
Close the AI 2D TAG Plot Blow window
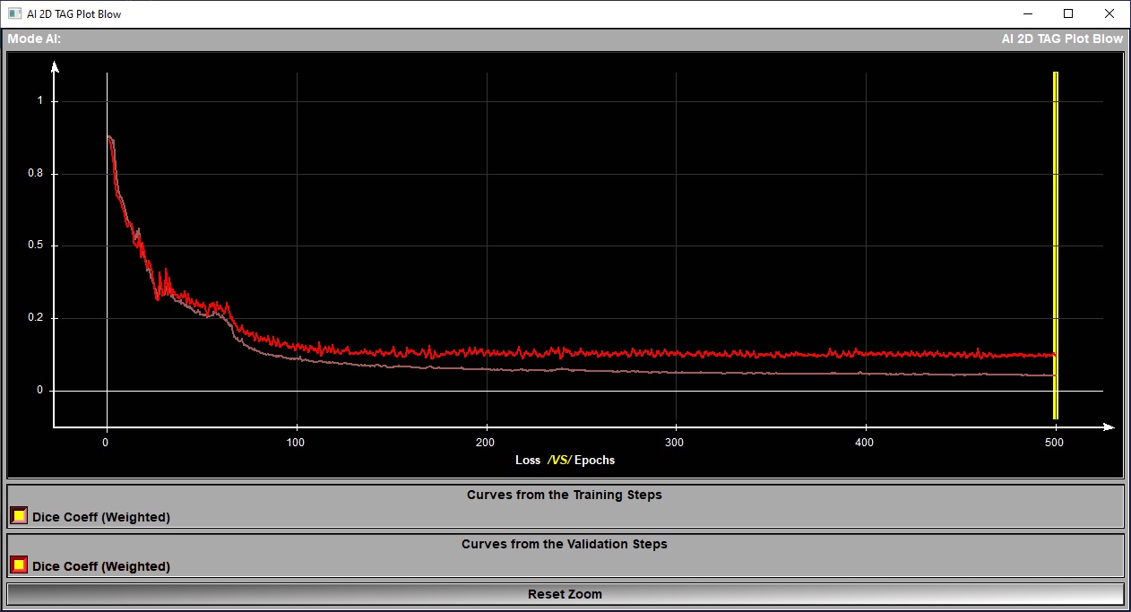pyautogui.click(x=1109, y=14)
